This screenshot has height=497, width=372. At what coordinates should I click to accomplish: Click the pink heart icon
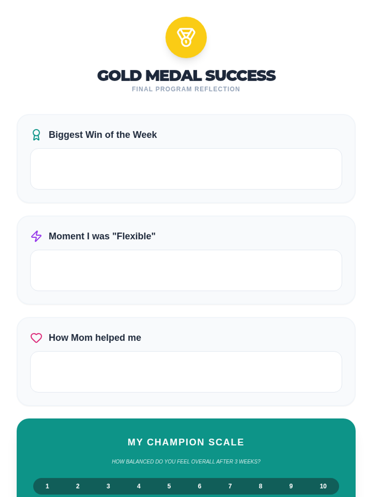(x=36, y=338)
